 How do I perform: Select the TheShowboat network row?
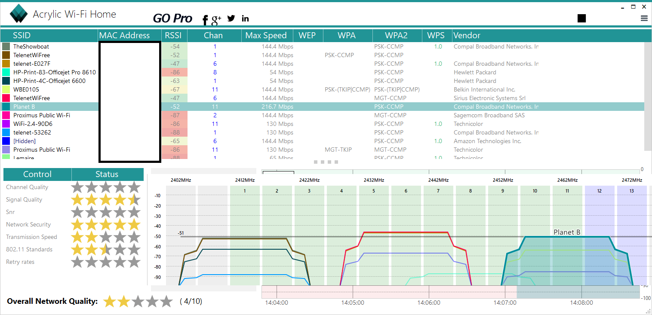[323, 46]
